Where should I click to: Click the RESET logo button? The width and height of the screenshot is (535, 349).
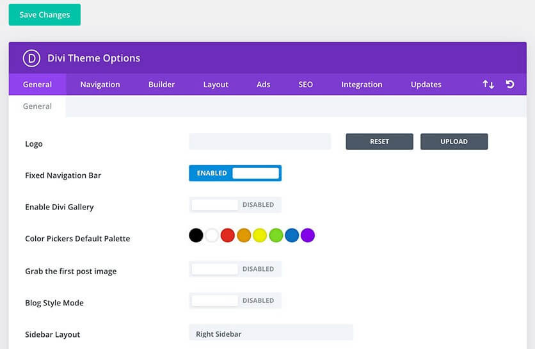point(379,142)
